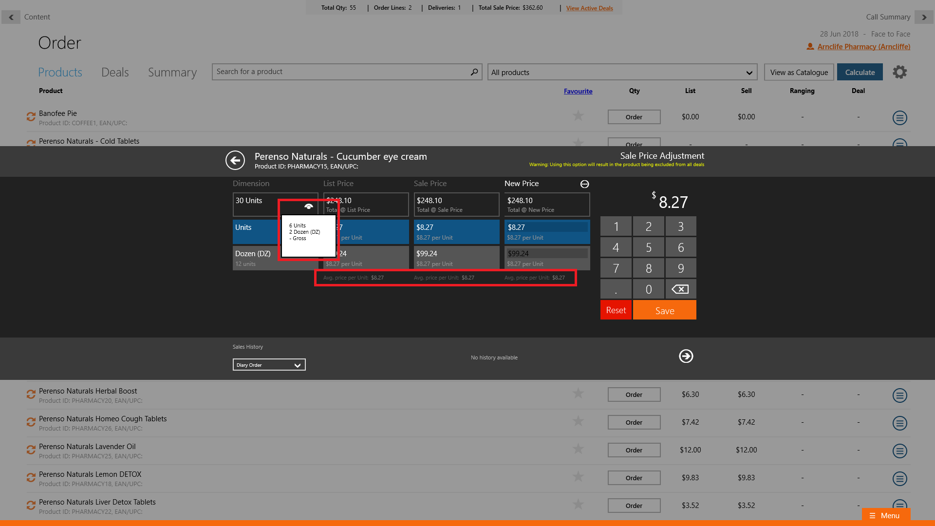Open the hamburger Menu at bottom

(x=885, y=515)
